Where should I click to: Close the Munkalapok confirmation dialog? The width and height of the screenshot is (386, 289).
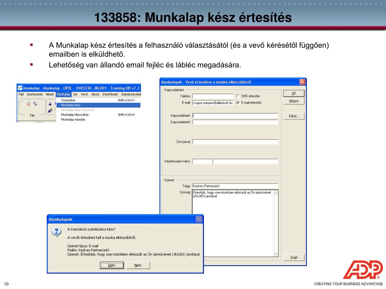tap(199, 219)
